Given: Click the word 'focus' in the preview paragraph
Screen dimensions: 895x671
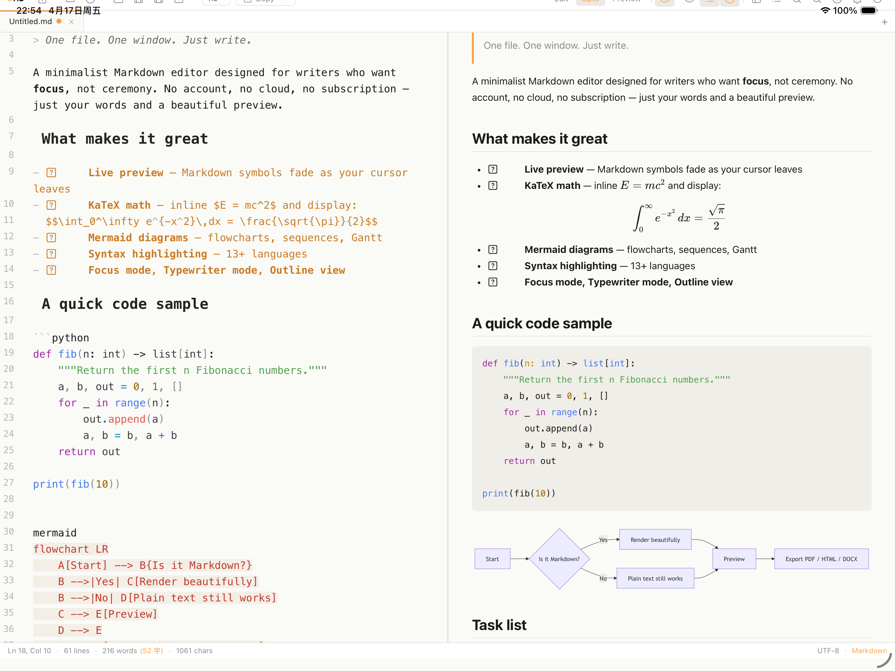Looking at the screenshot, I should 755,81.
